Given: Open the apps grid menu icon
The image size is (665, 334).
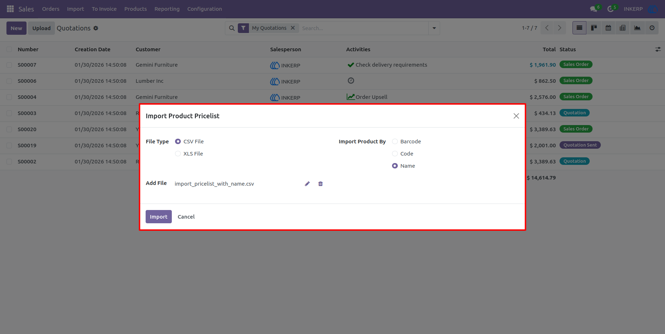Looking at the screenshot, I should pyautogui.click(x=10, y=9).
